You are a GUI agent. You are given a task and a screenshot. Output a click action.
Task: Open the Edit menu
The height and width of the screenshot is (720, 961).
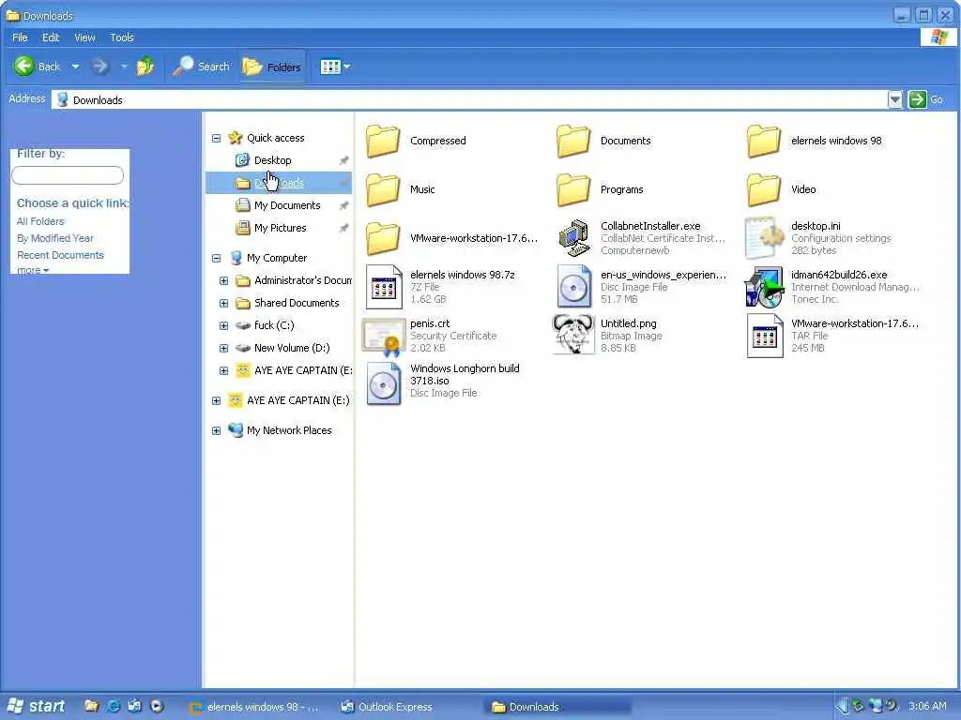[x=51, y=37]
